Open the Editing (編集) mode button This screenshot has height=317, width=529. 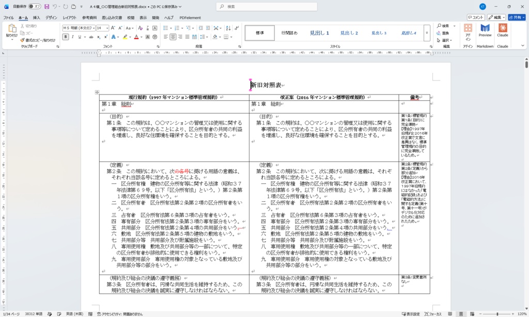pos(496,17)
